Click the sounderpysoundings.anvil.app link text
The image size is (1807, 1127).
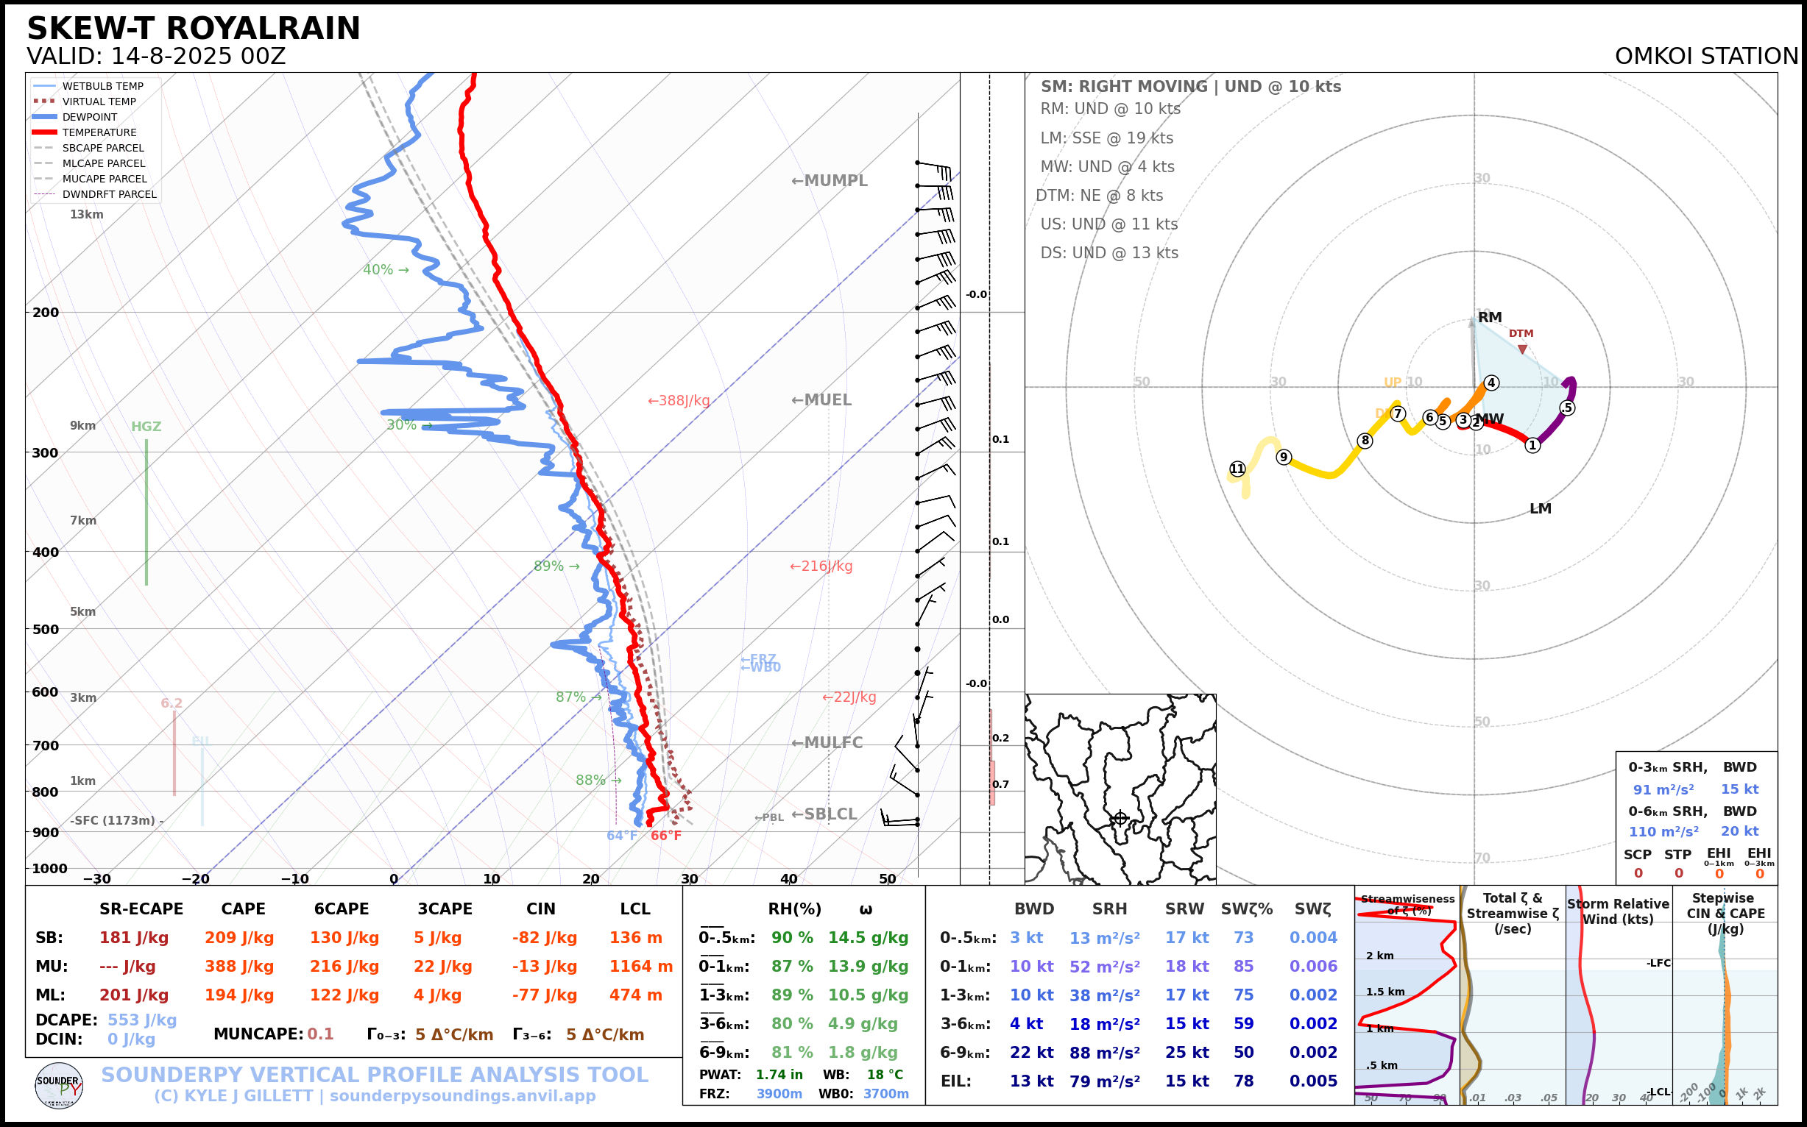click(x=462, y=1095)
